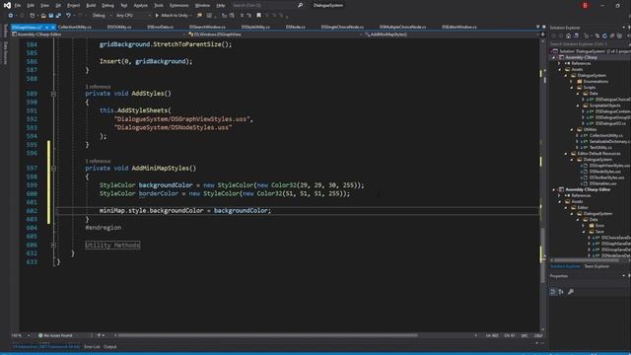Click the Navigate Backward toolbar icon
Screen dimensions: 631x355
click(x=11, y=16)
